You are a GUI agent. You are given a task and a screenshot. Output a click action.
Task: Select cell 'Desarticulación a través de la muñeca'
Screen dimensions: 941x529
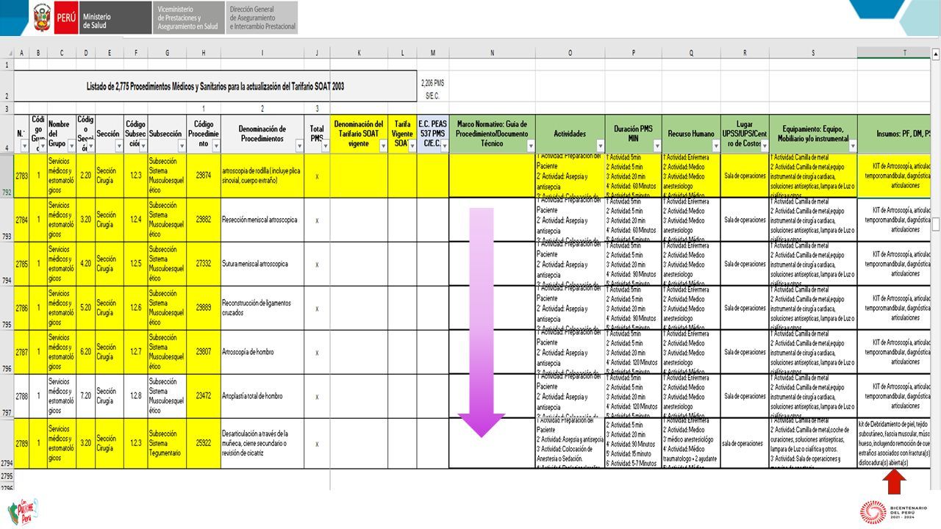point(262,443)
